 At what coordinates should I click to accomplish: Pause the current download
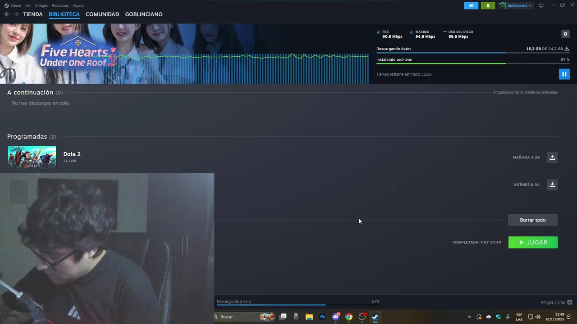(564, 74)
